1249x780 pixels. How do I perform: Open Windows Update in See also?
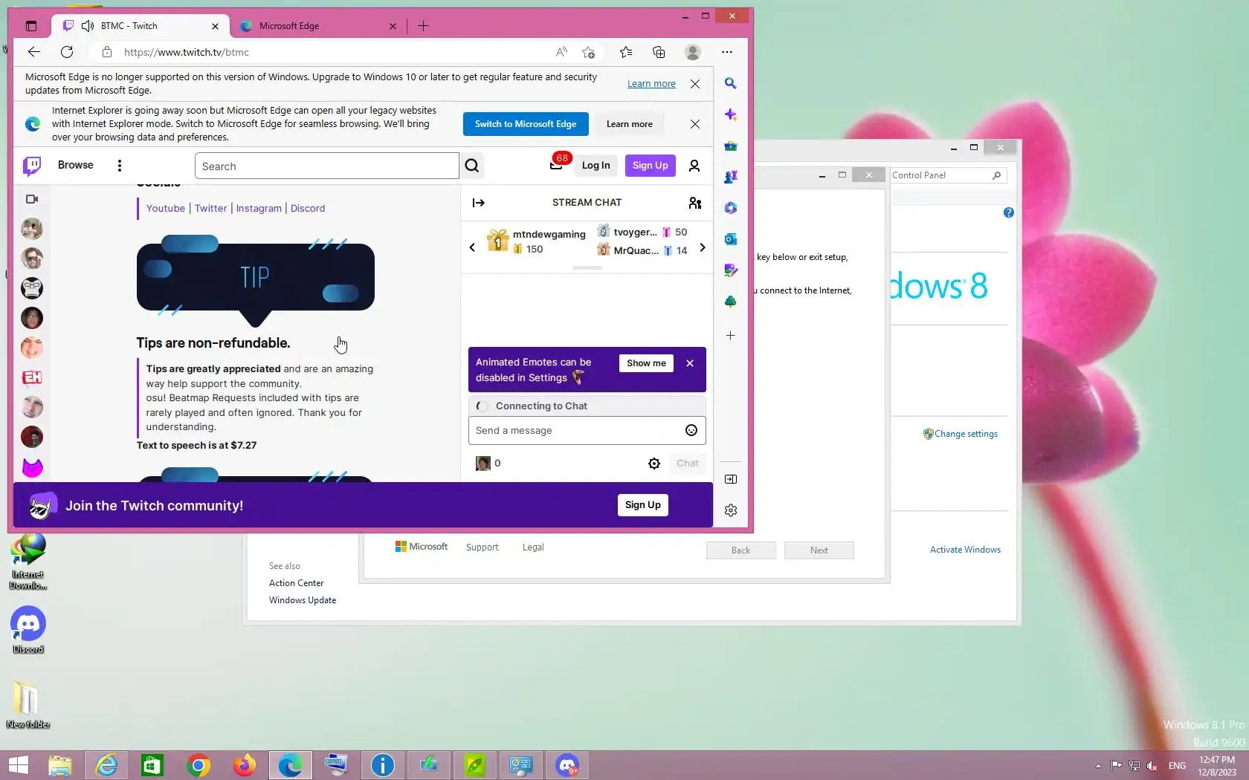coord(303,600)
